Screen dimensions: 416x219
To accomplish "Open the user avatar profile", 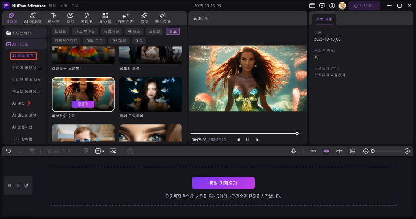I will (342, 6).
